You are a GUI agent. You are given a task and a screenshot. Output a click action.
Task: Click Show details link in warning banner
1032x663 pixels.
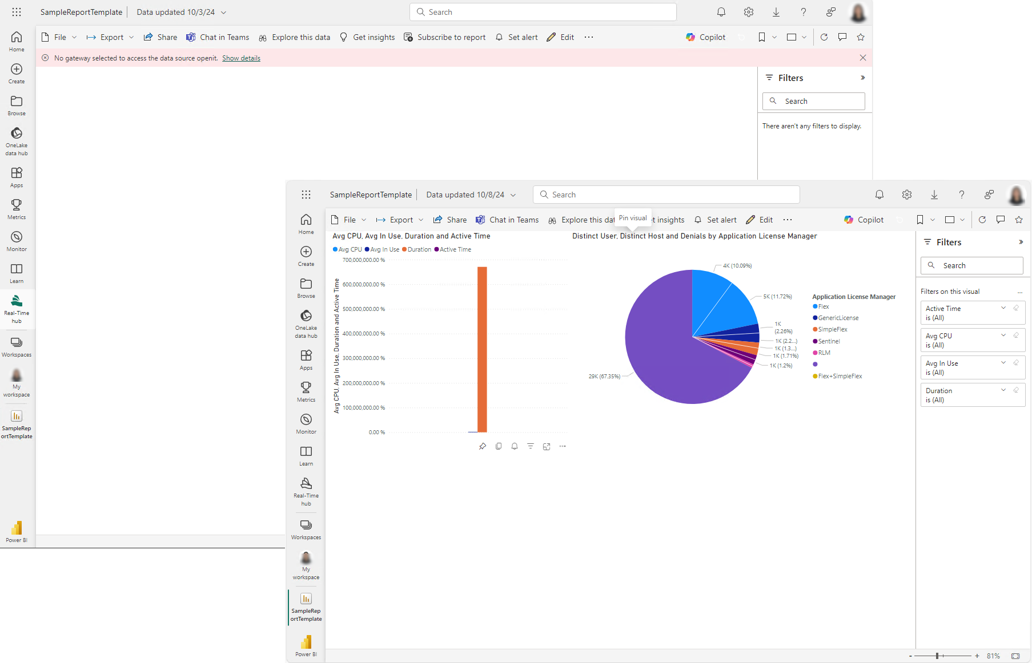click(241, 58)
